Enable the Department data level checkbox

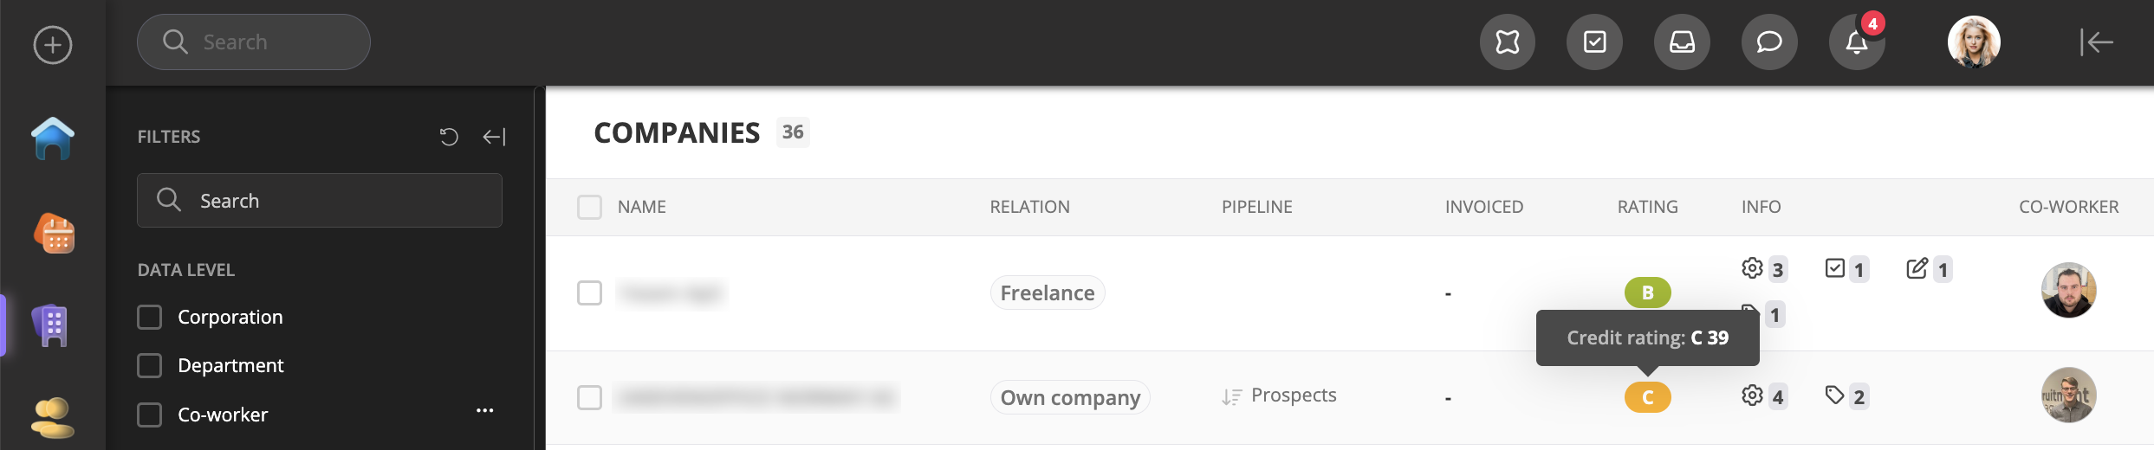pyautogui.click(x=150, y=366)
